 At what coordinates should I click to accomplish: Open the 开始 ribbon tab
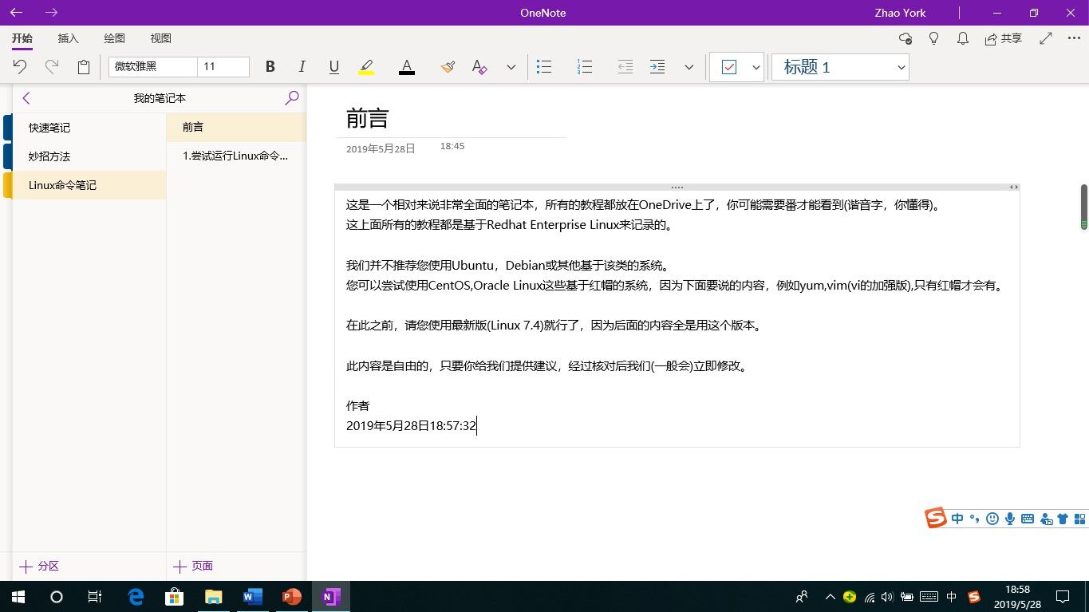(x=22, y=38)
